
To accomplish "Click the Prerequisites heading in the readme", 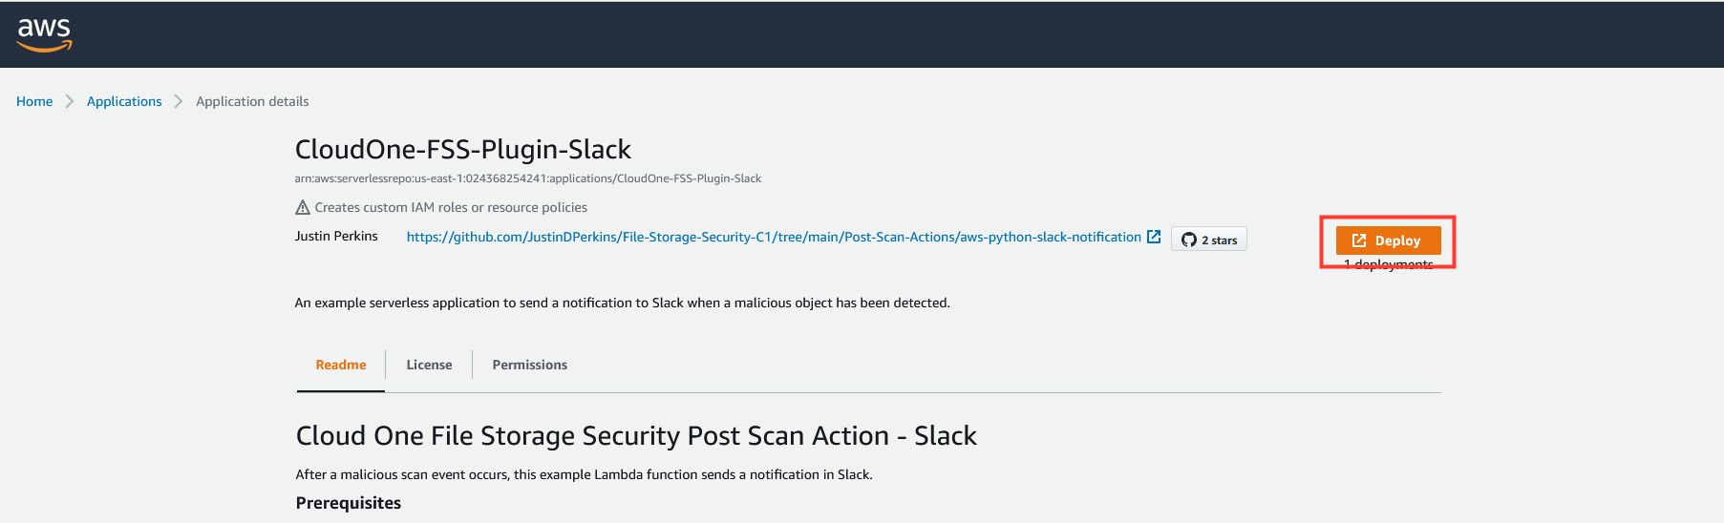I will click(349, 503).
